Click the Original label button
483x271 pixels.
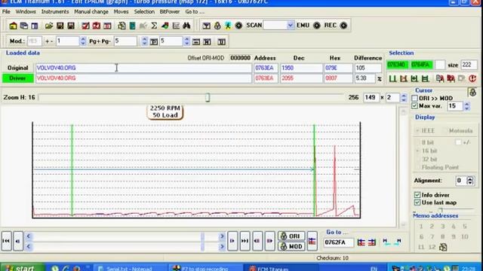click(x=18, y=68)
